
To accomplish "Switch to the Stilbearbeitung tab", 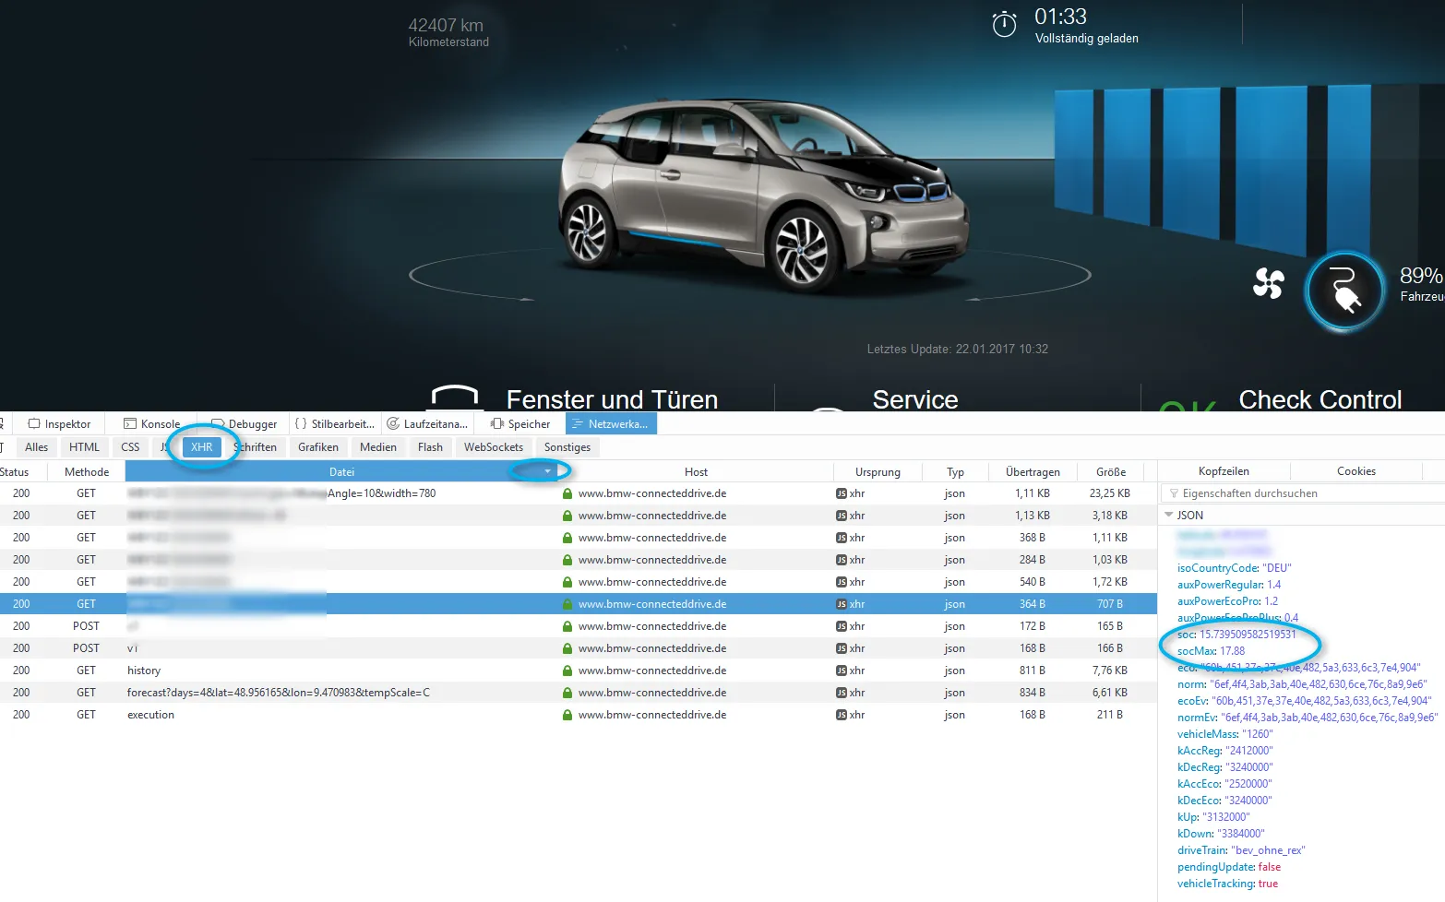I will click(335, 424).
